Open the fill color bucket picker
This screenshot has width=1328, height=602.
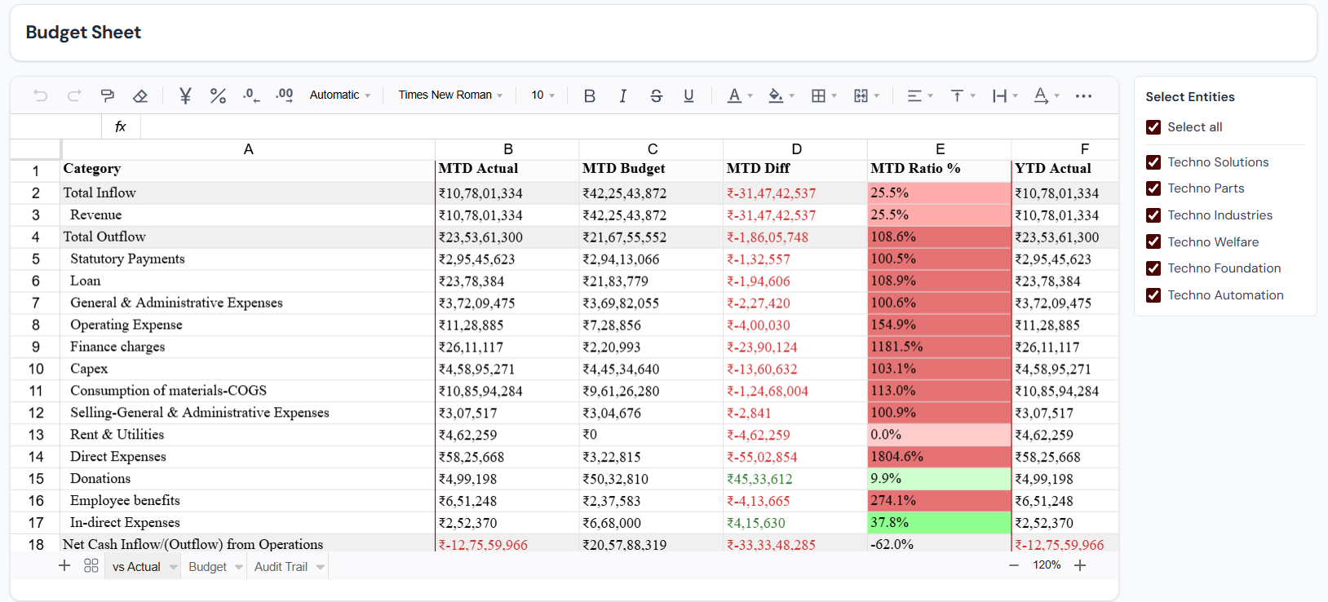point(776,96)
